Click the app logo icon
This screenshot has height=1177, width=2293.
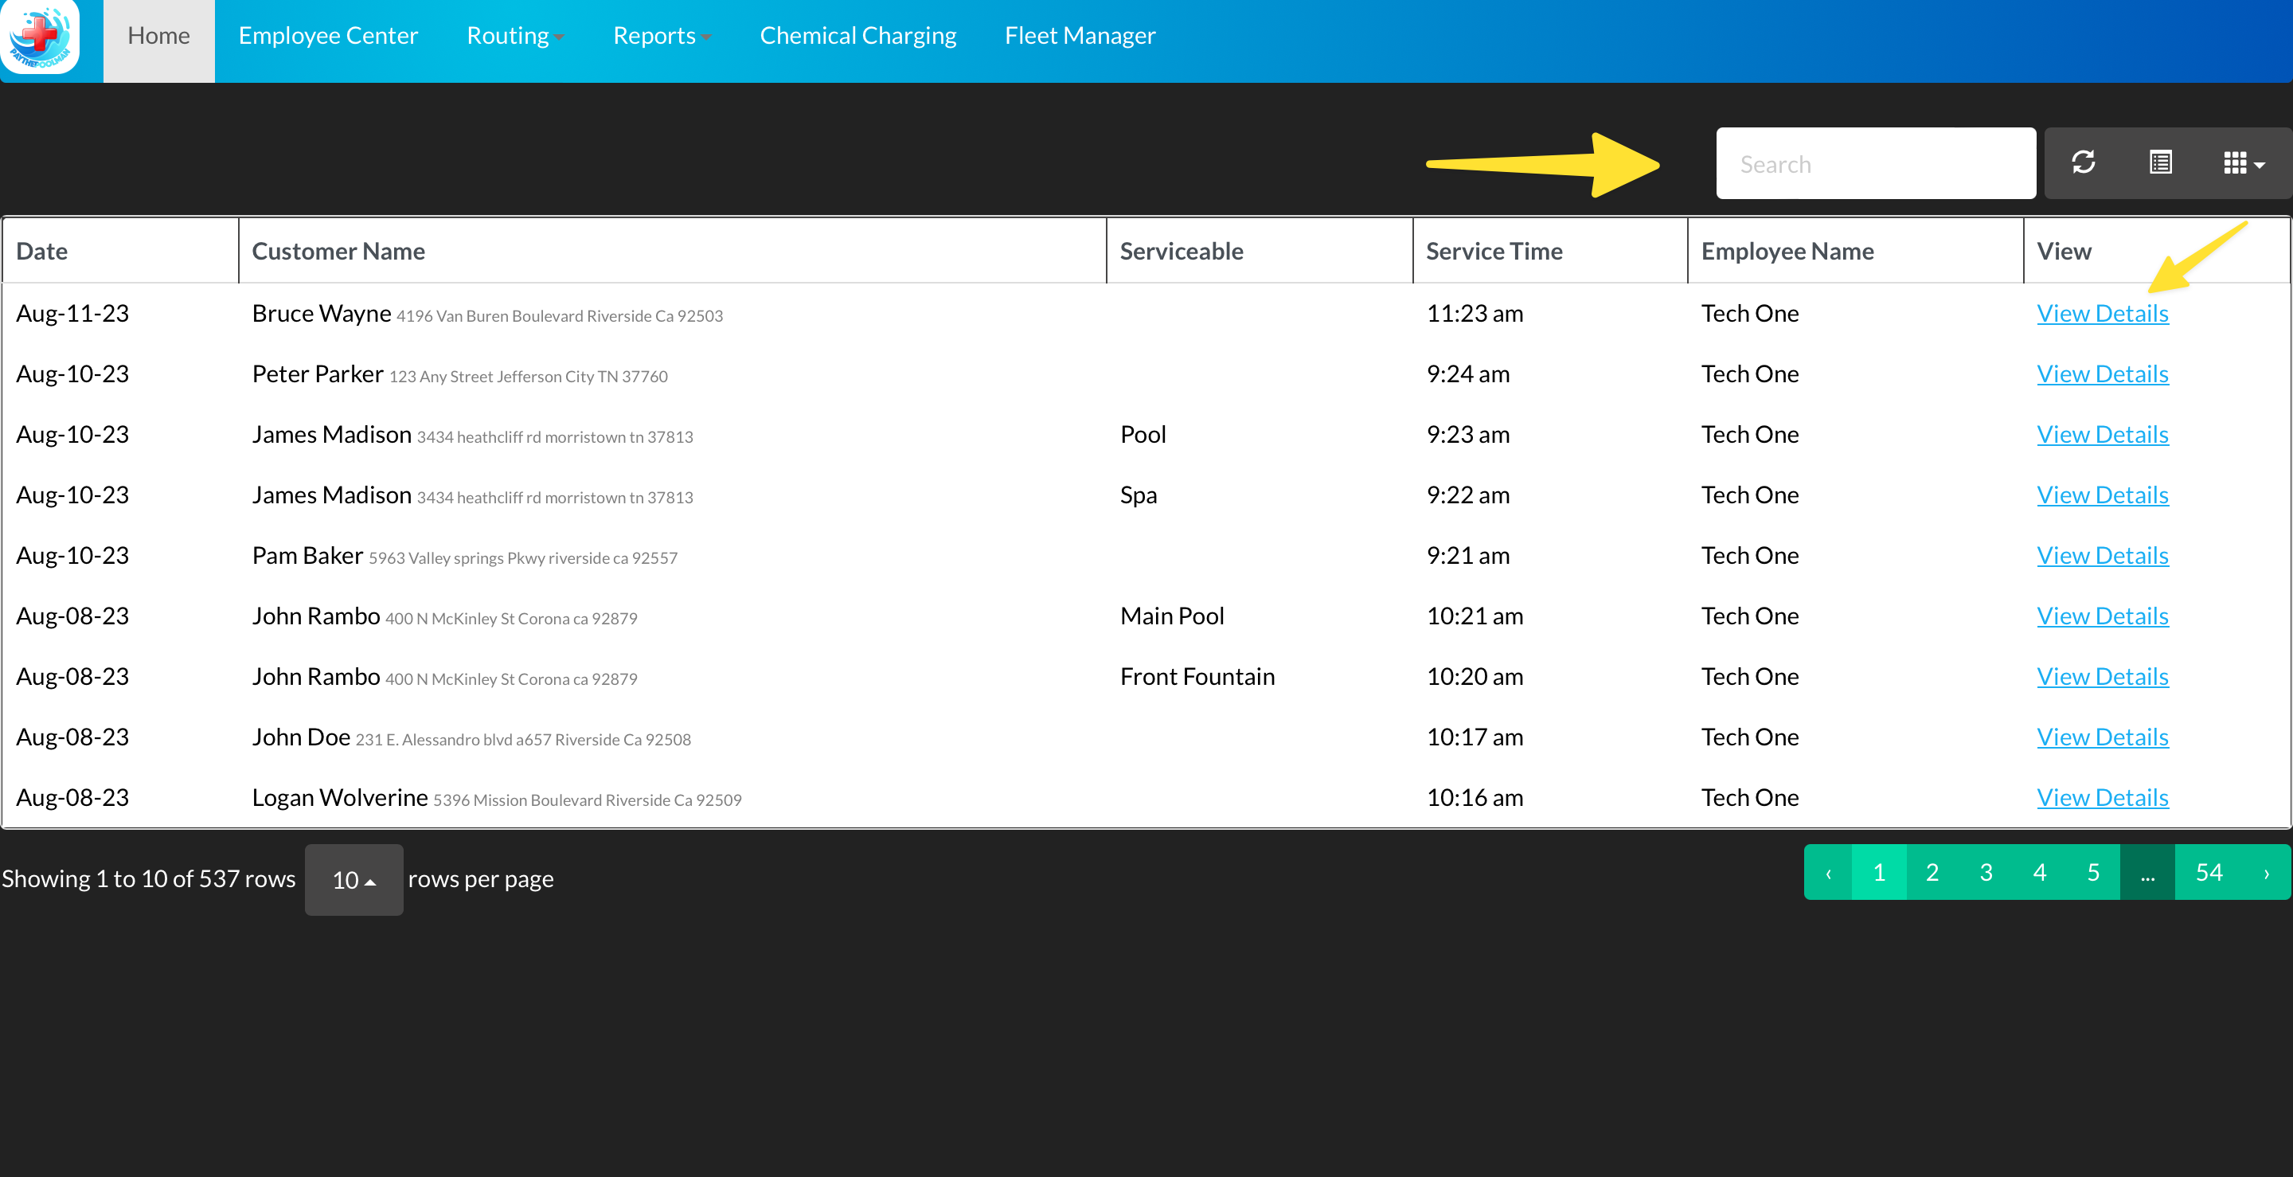(41, 37)
